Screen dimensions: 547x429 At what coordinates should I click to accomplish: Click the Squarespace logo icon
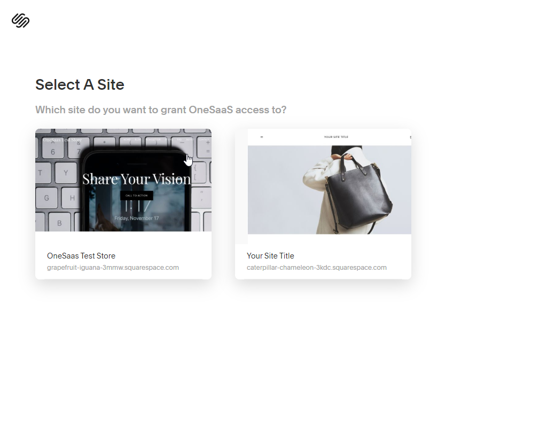[21, 21]
